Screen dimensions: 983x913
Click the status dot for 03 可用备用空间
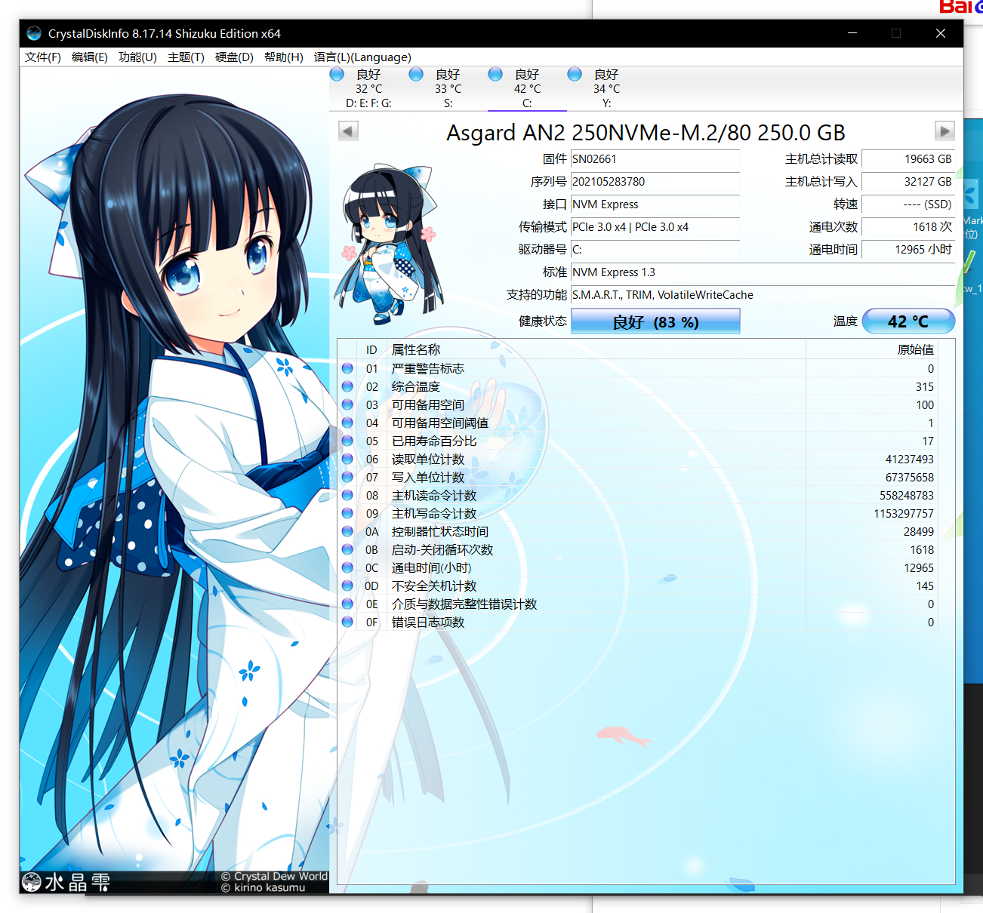[x=347, y=404]
